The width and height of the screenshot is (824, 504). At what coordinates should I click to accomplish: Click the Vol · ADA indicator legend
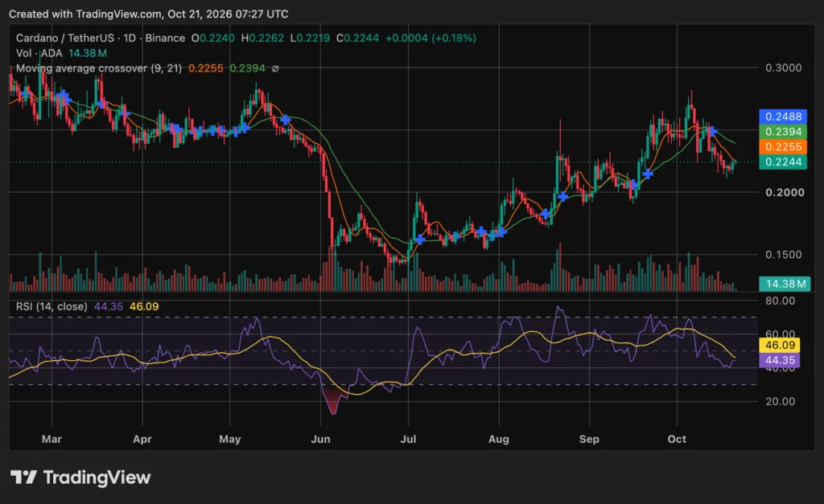tap(39, 53)
